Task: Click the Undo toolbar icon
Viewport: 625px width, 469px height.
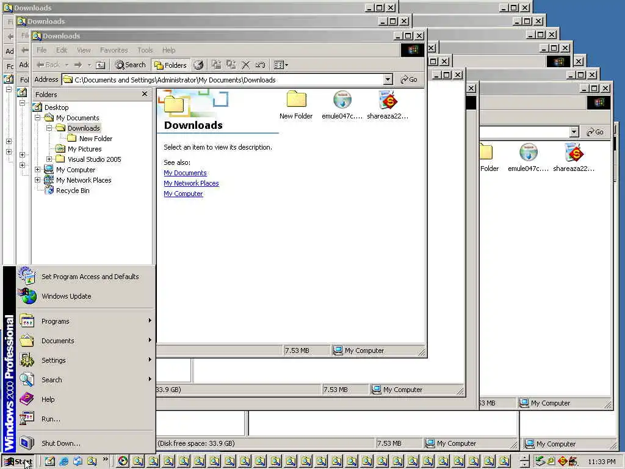Action: tap(260, 65)
